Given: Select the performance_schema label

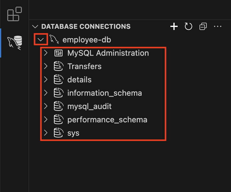Looking at the screenshot, I should click(x=107, y=120).
